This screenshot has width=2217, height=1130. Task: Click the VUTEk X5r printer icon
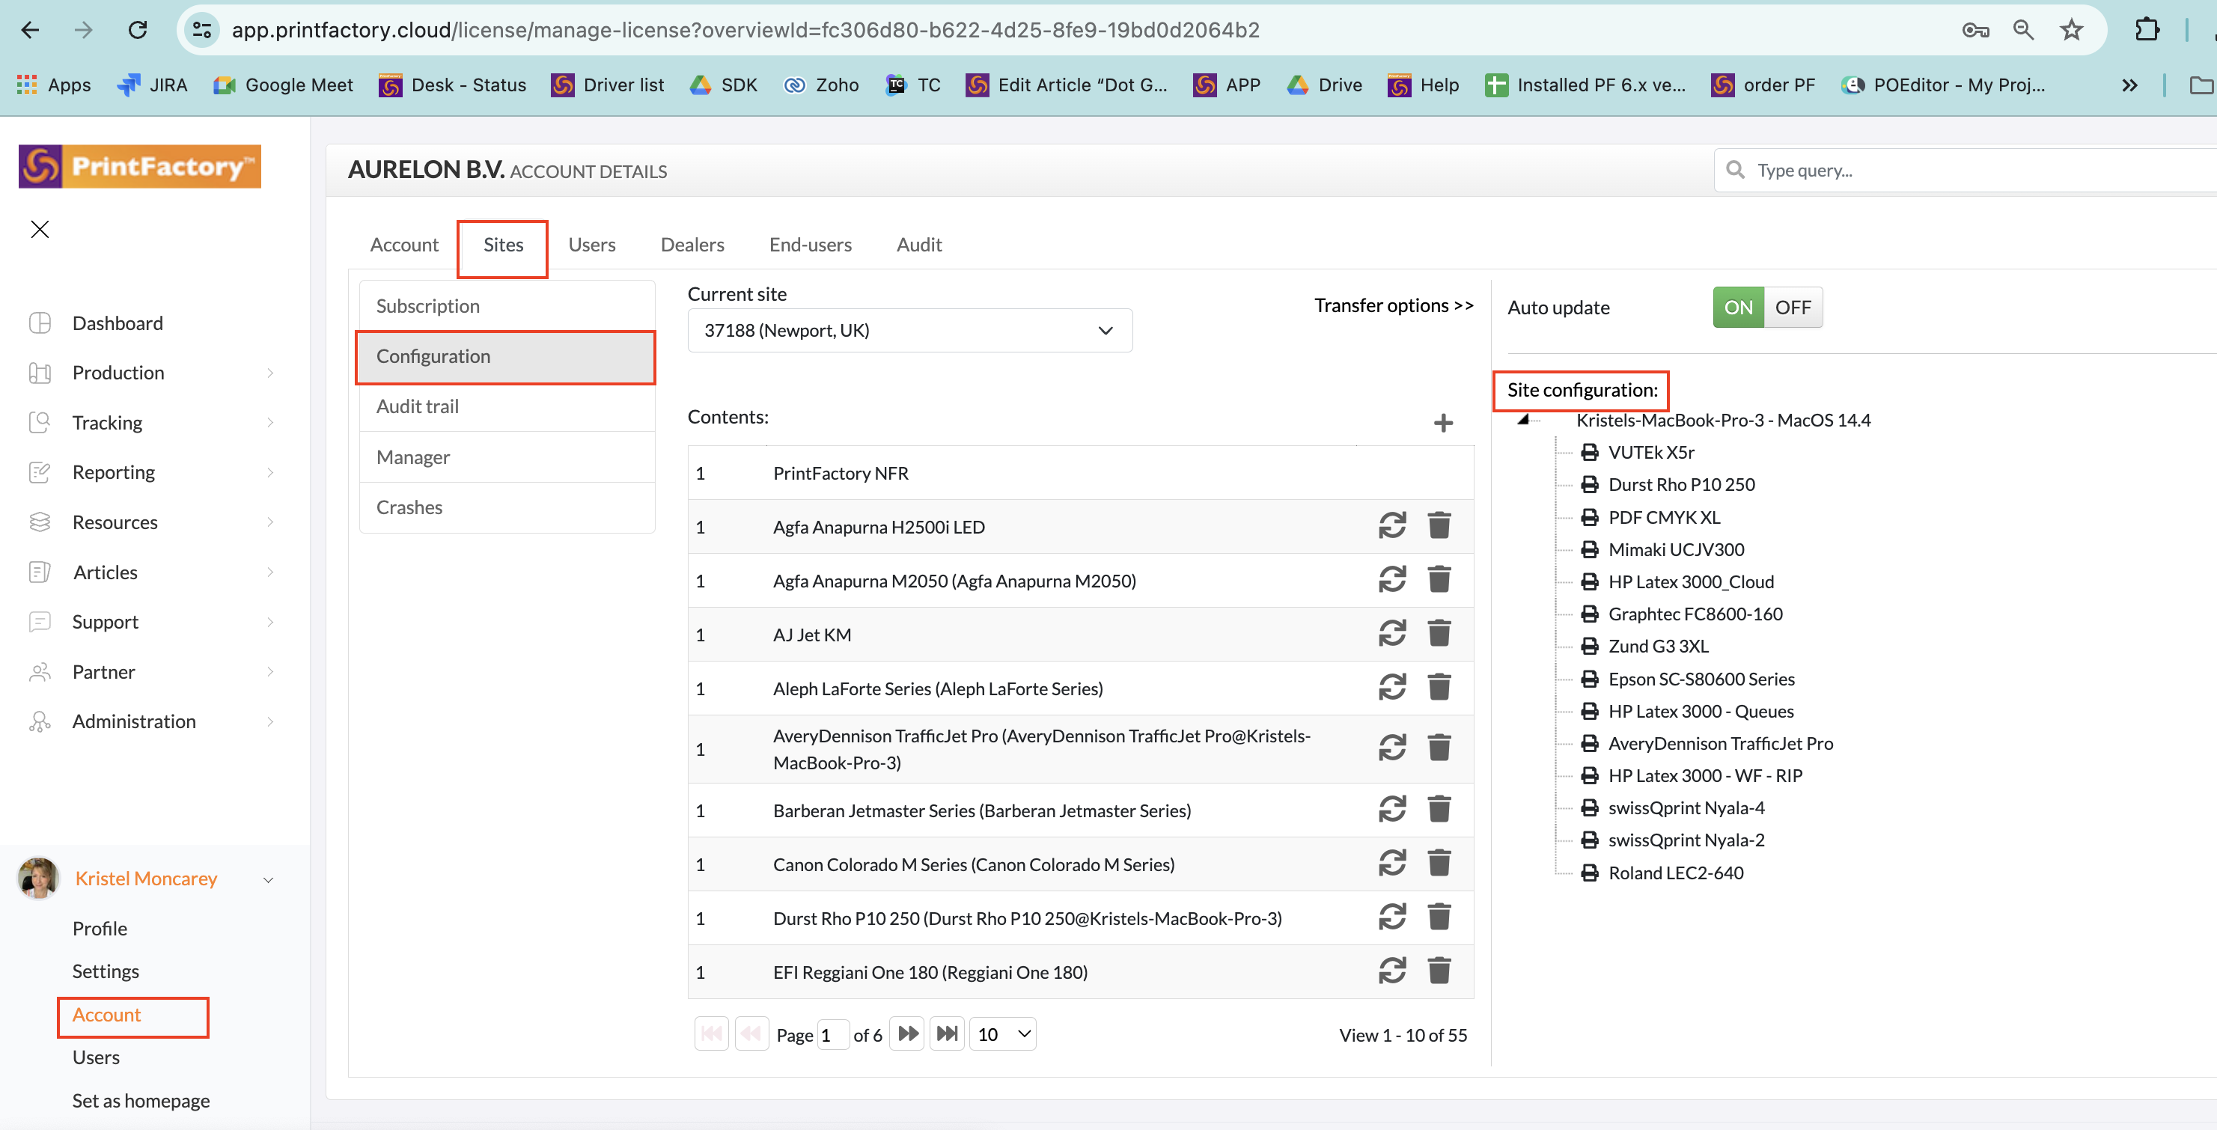pyautogui.click(x=1589, y=452)
